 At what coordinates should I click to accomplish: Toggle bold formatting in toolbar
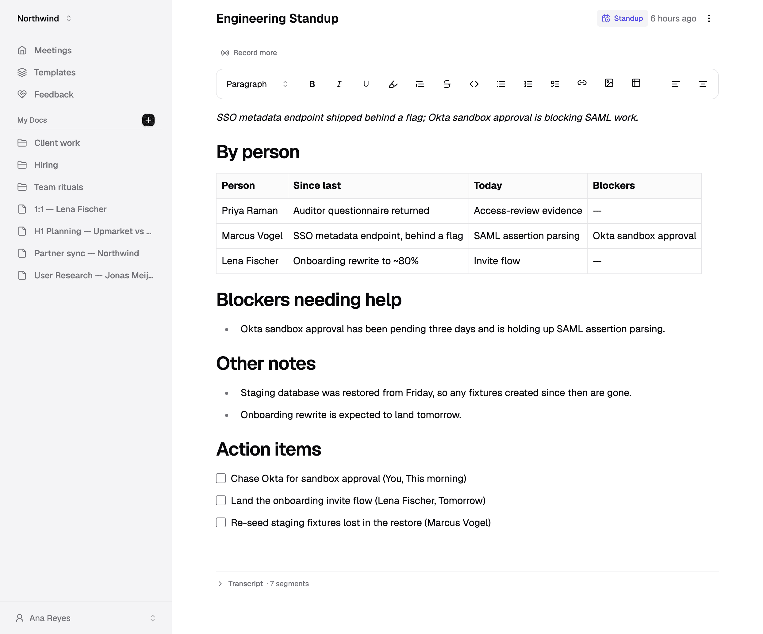coord(312,84)
